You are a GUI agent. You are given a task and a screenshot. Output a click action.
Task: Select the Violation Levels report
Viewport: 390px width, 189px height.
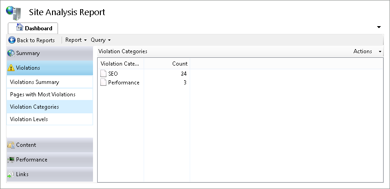pyautogui.click(x=29, y=119)
